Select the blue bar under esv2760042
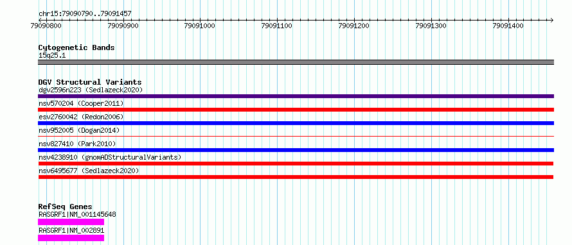 (x=296, y=123)
